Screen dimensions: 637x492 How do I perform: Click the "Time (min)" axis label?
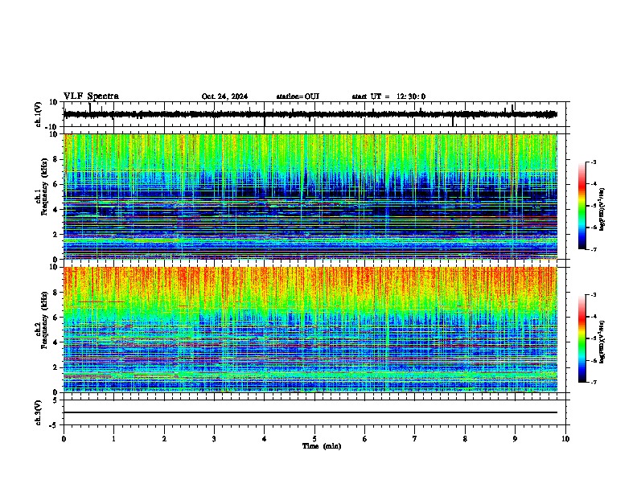coord(322,446)
